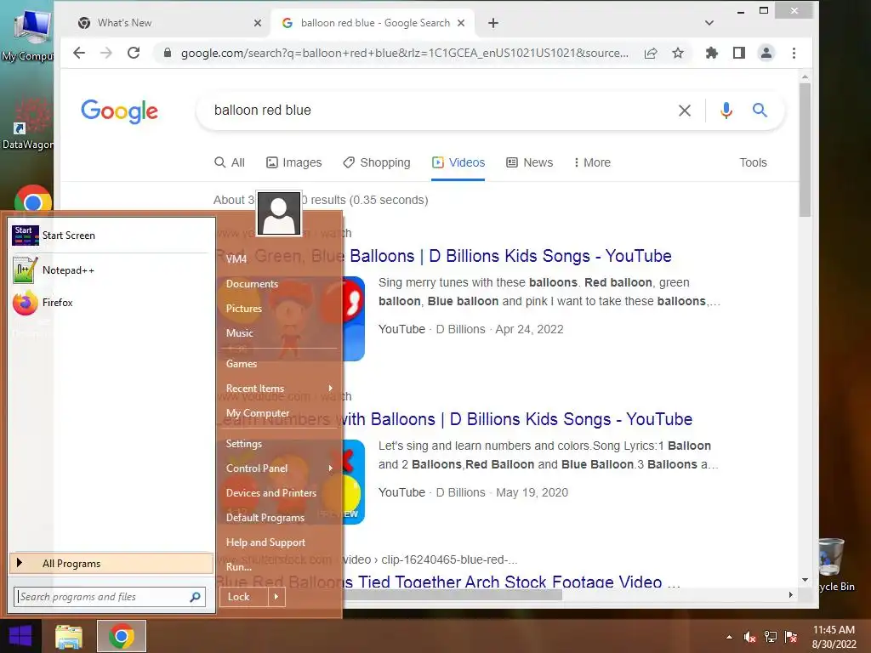Open Chrome's side panel icon
This screenshot has width=871, height=653.
[739, 54]
